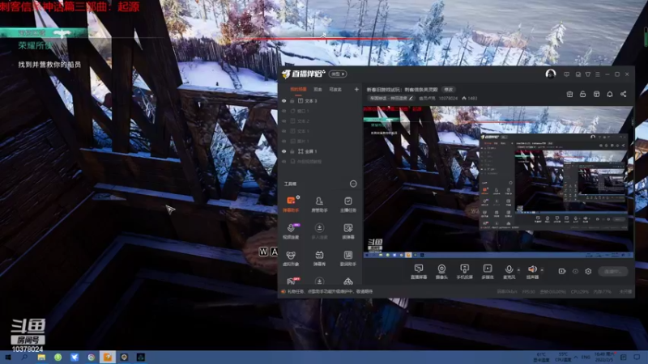The height and width of the screenshot is (364, 648).
Task: Add 多媒体 multimedia source
Action: (x=488, y=272)
